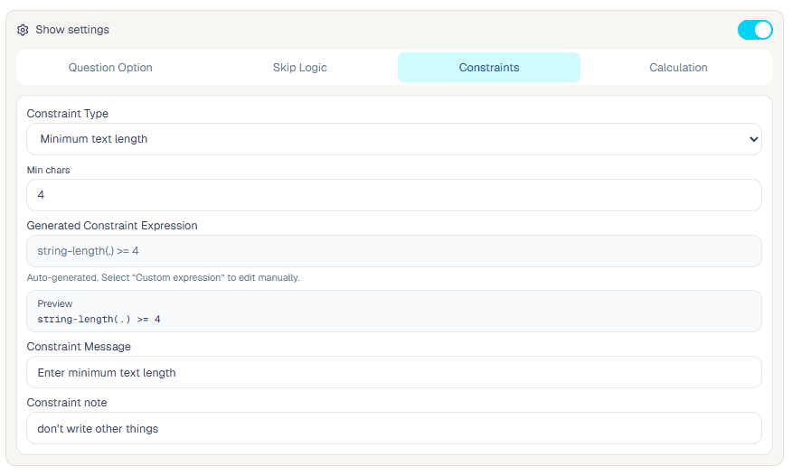Select the Constraints tab
The height and width of the screenshot is (475, 792).
pyautogui.click(x=489, y=68)
